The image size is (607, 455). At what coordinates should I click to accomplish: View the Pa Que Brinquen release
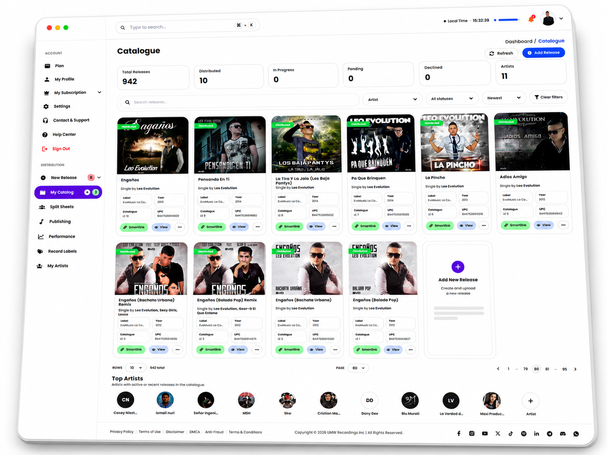[391, 226]
